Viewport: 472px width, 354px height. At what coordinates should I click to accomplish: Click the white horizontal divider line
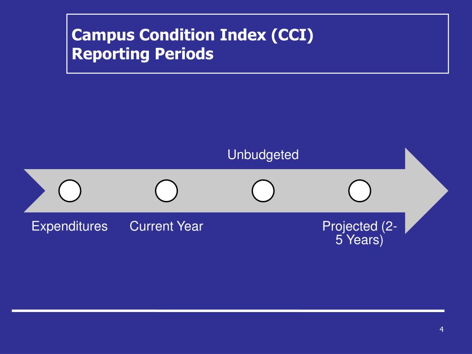click(228, 311)
